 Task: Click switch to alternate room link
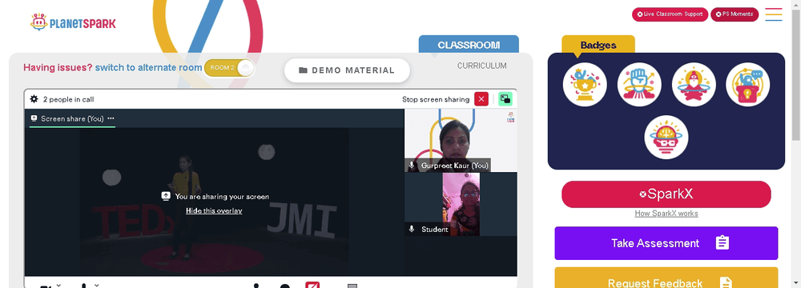coord(149,67)
